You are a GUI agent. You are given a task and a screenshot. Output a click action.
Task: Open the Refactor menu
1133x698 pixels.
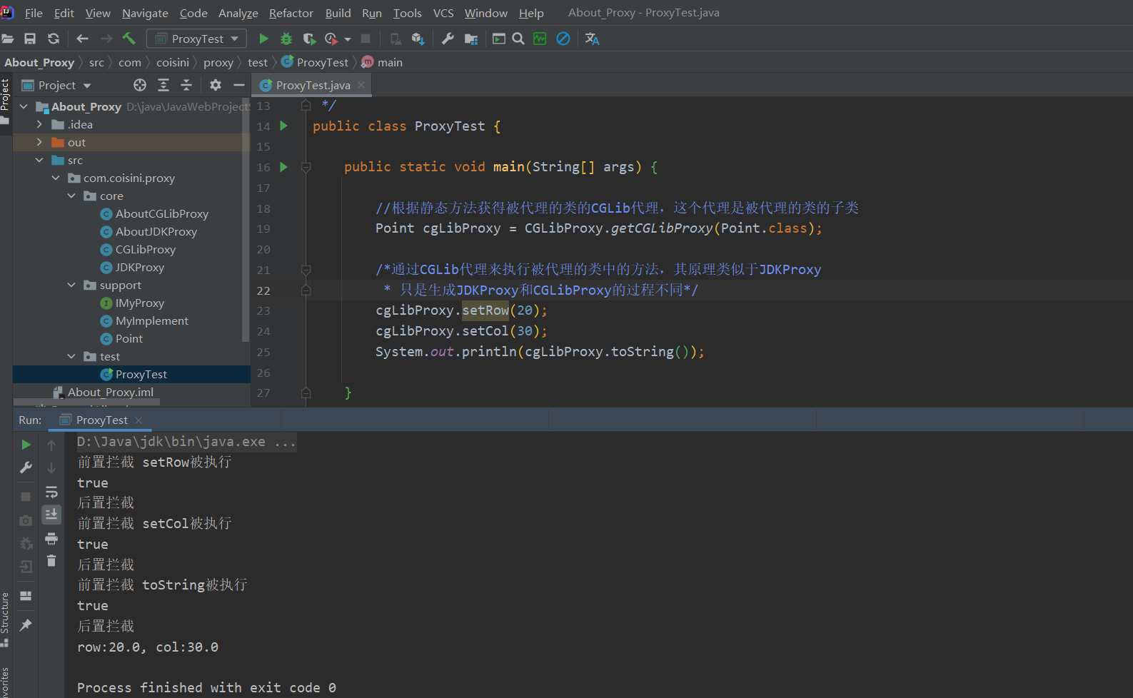(x=291, y=13)
